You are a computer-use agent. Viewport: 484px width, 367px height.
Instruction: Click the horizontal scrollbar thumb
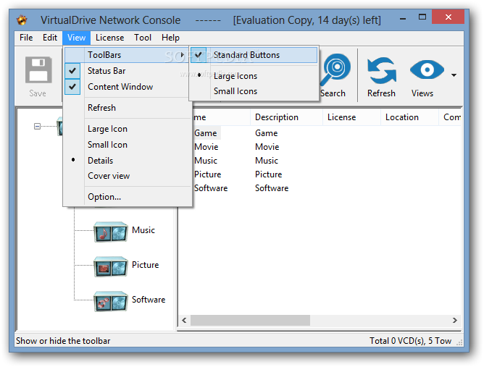pos(250,320)
